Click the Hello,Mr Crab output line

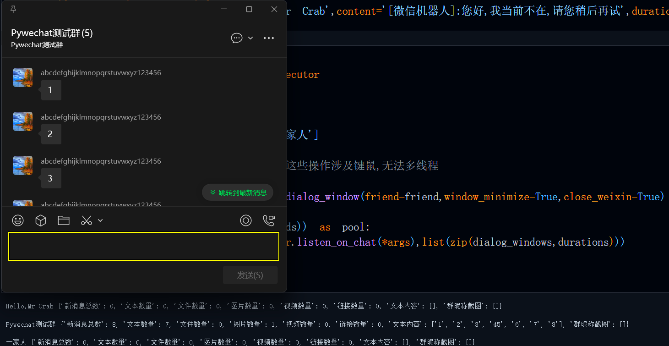click(x=254, y=306)
